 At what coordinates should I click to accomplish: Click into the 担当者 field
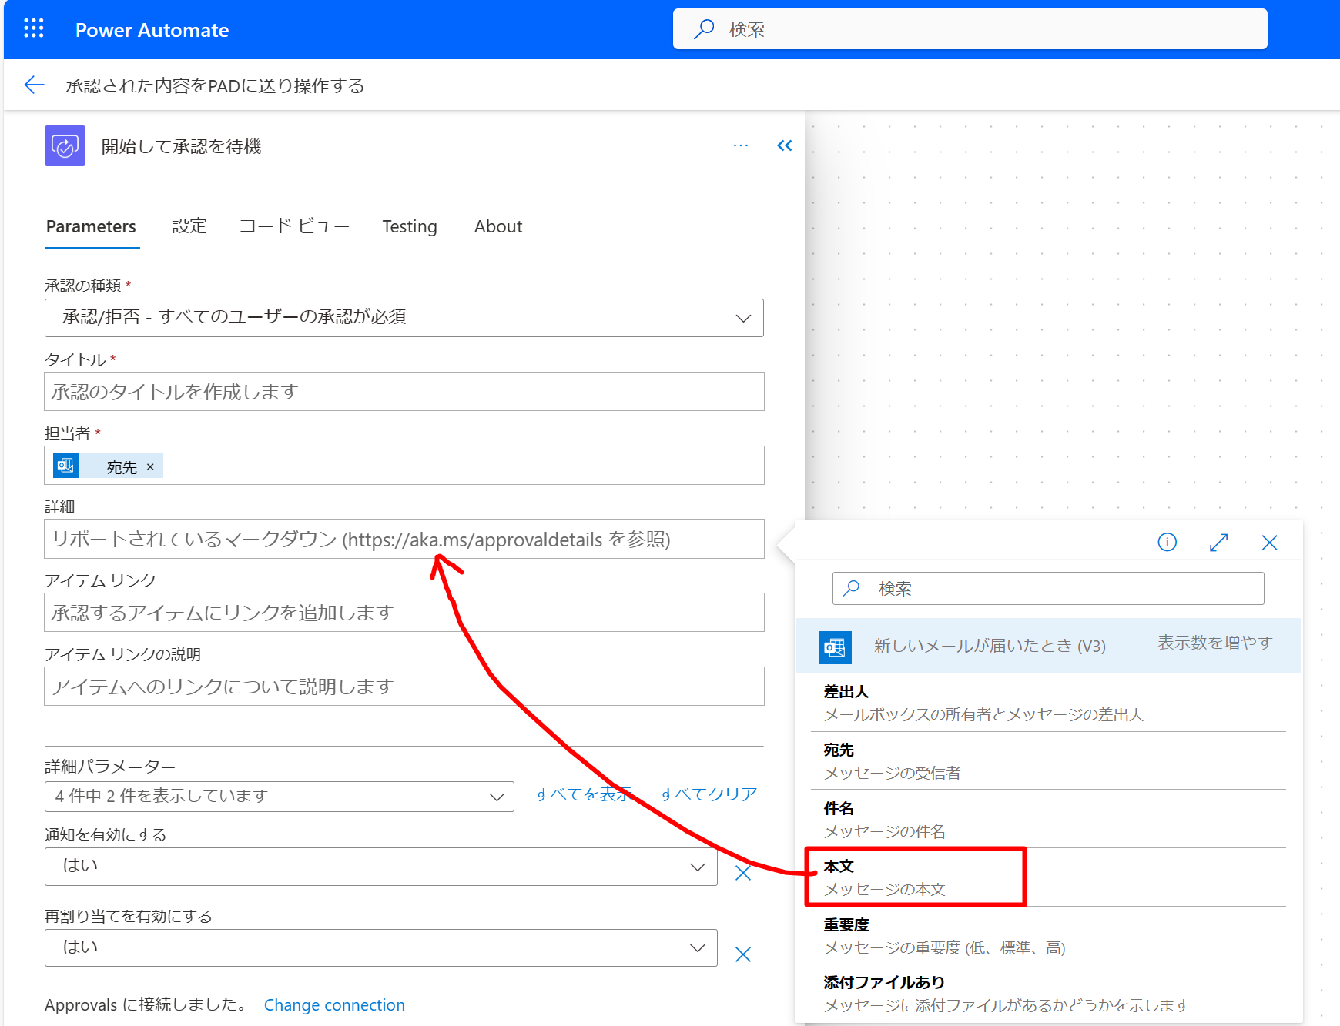coord(404,466)
